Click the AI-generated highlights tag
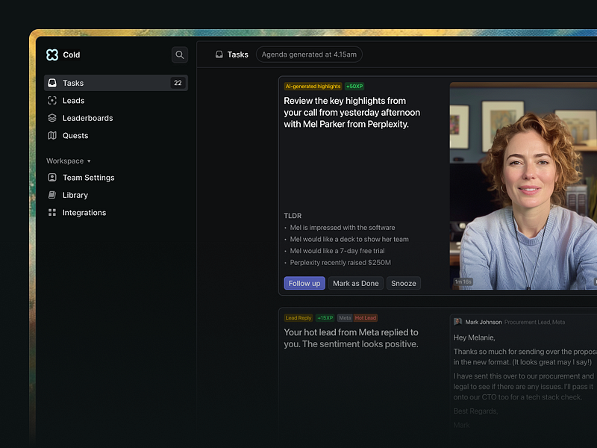 coord(313,87)
